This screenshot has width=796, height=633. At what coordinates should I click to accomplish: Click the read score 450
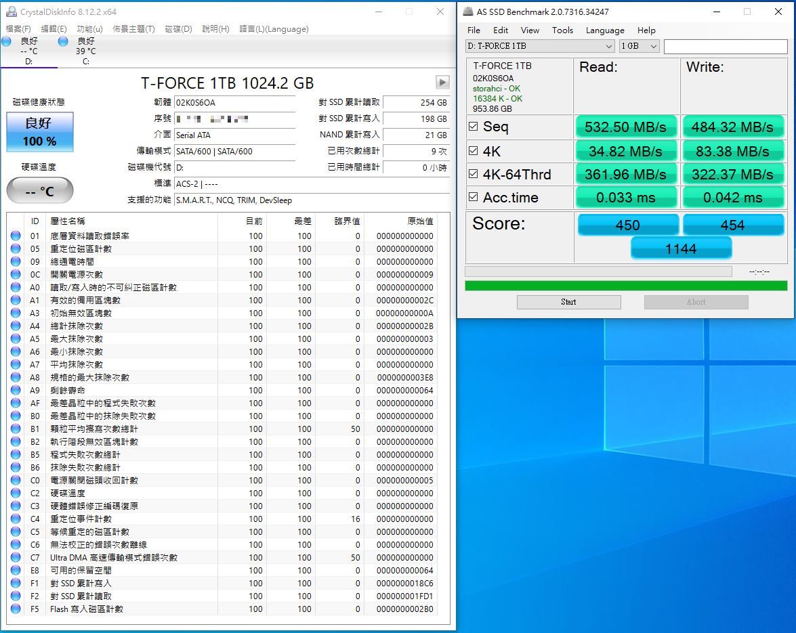coord(627,225)
